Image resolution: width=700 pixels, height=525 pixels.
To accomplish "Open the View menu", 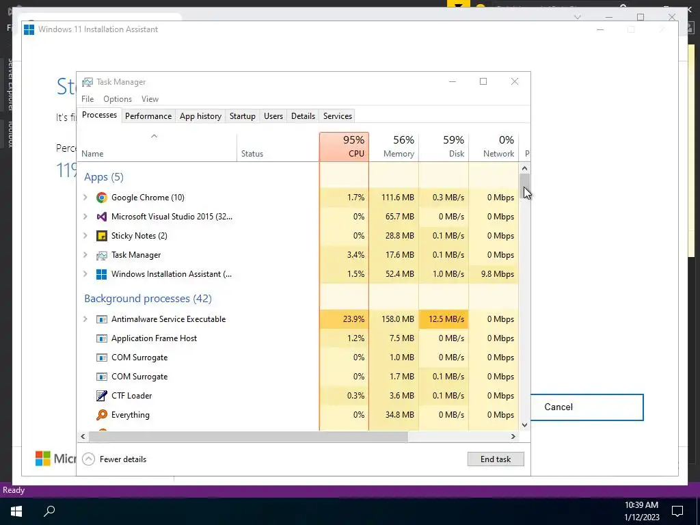I will 150,99.
